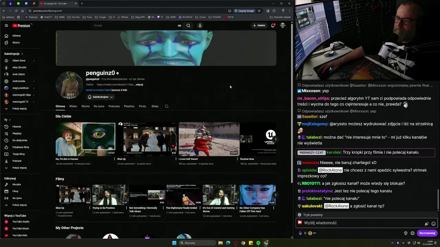Click the search magnifier button
The width and height of the screenshot is (440, 247).
tap(188, 25)
